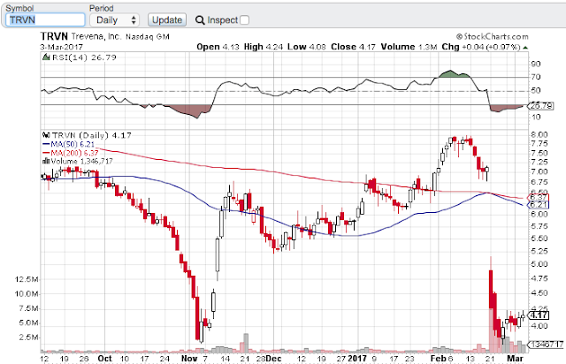Click the last price tag 4.17

pyautogui.click(x=539, y=315)
